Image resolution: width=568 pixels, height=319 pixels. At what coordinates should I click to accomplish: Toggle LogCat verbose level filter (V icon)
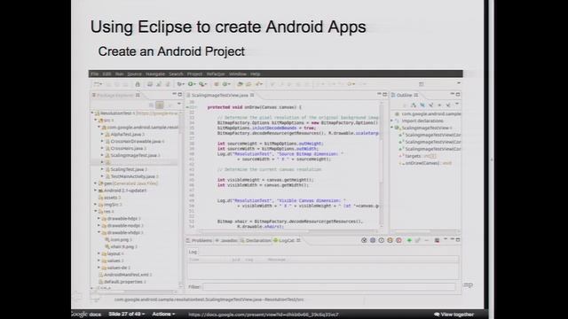click(364, 240)
